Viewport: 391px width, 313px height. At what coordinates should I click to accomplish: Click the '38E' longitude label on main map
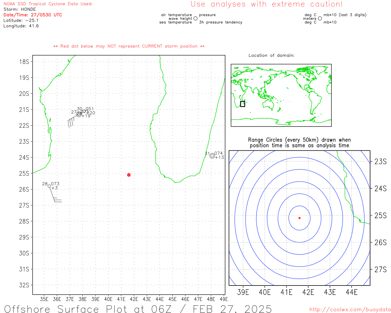(83, 299)
